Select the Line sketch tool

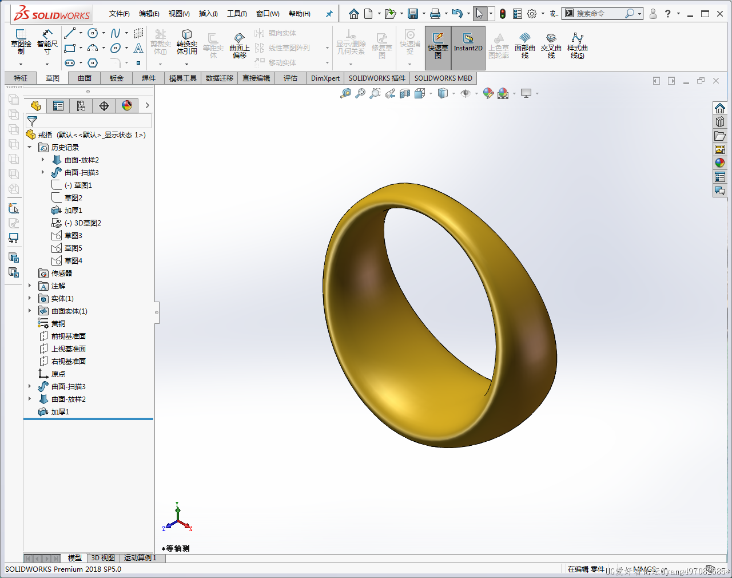coord(70,34)
